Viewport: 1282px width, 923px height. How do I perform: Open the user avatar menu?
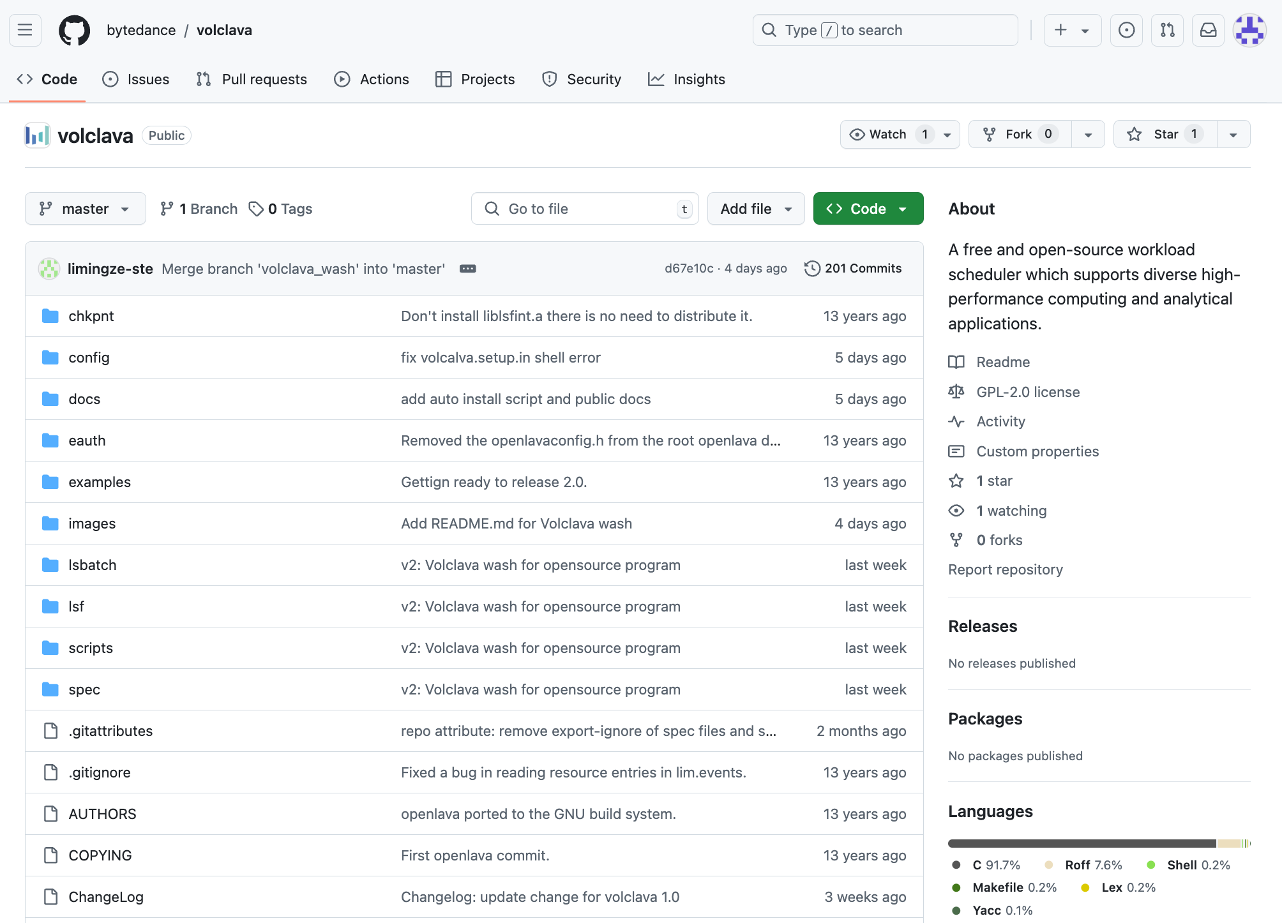coord(1249,30)
